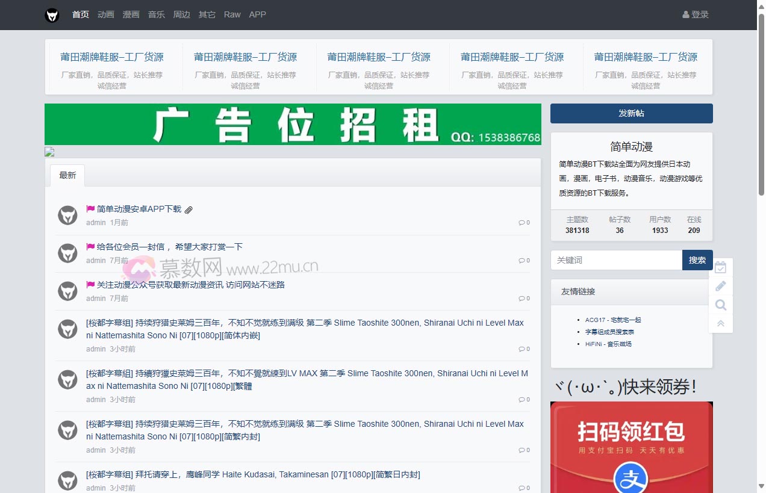Click the back-to-top double chevron icon

pos(721,324)
